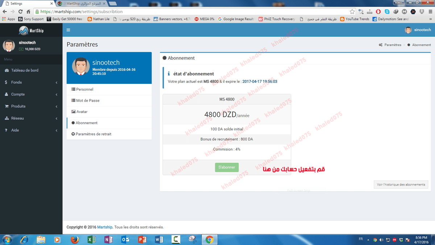The height and width of the screenshot is (245, 435).
Task: Launch PowerPoint from taskbar
Action: tap(142, 240)
